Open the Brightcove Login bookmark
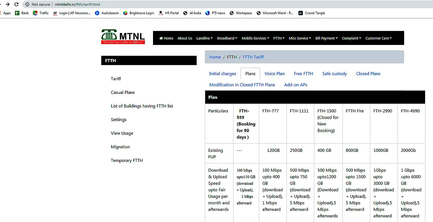The image size is (433, 222). (139, 13)
